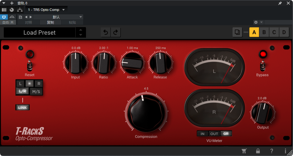Toggle the LINK button
The height and width of the screenshot is (156, 293).
point(23,108)
